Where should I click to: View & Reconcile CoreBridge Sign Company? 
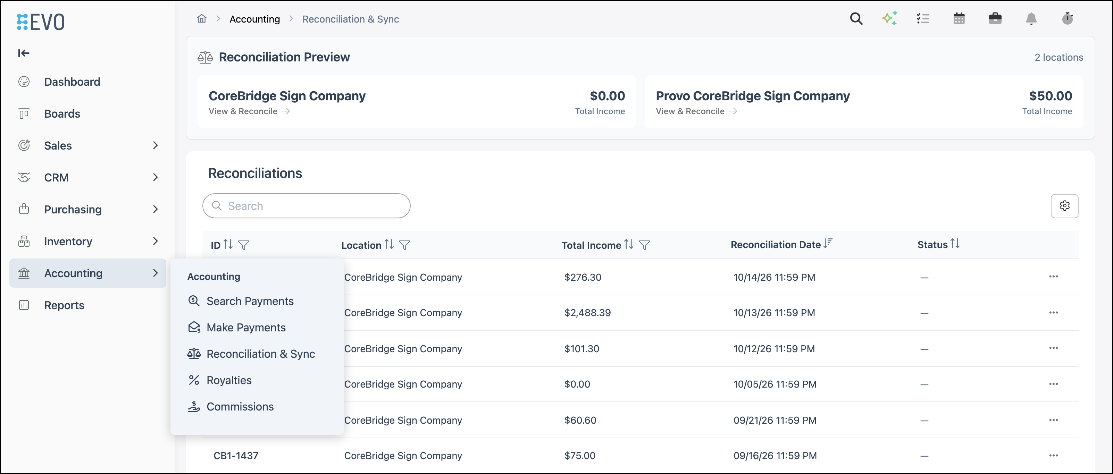coord(249,111)
